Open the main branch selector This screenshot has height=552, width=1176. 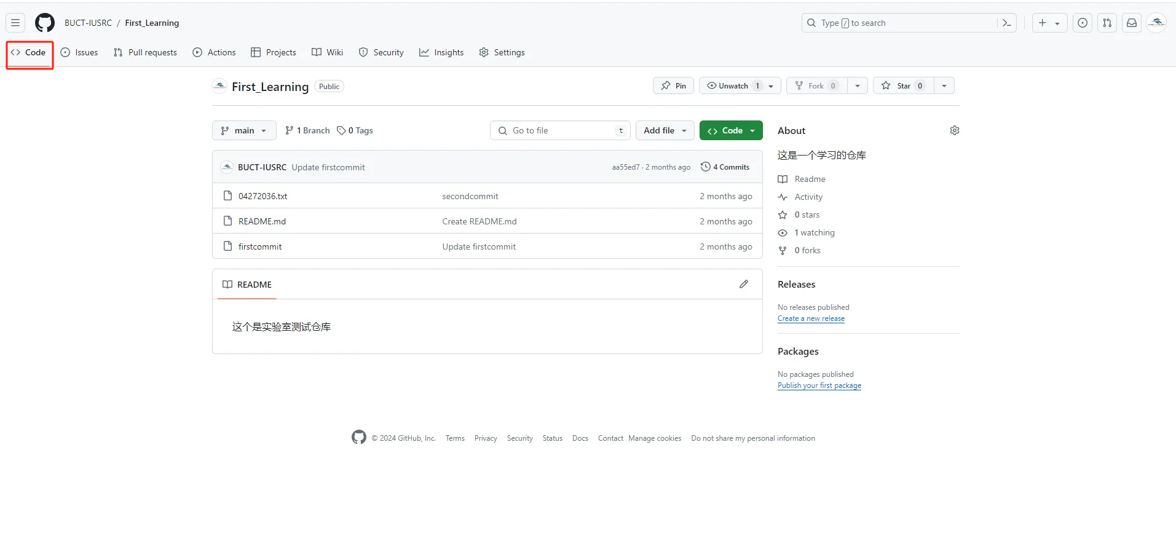[244, 130]
